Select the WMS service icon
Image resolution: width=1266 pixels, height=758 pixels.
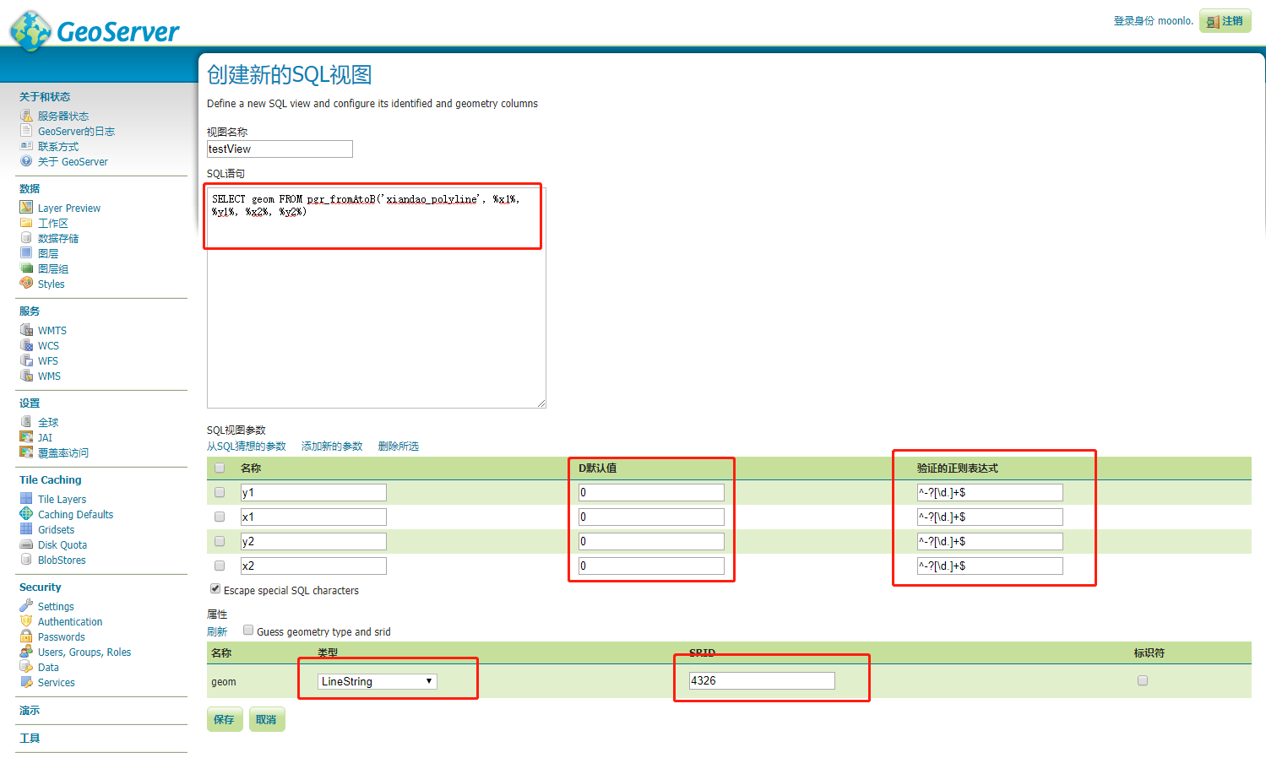(27, 376)
